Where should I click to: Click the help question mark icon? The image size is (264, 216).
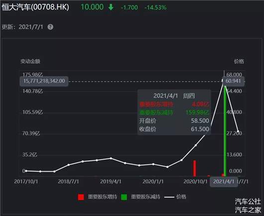click(x=50, y=27)
